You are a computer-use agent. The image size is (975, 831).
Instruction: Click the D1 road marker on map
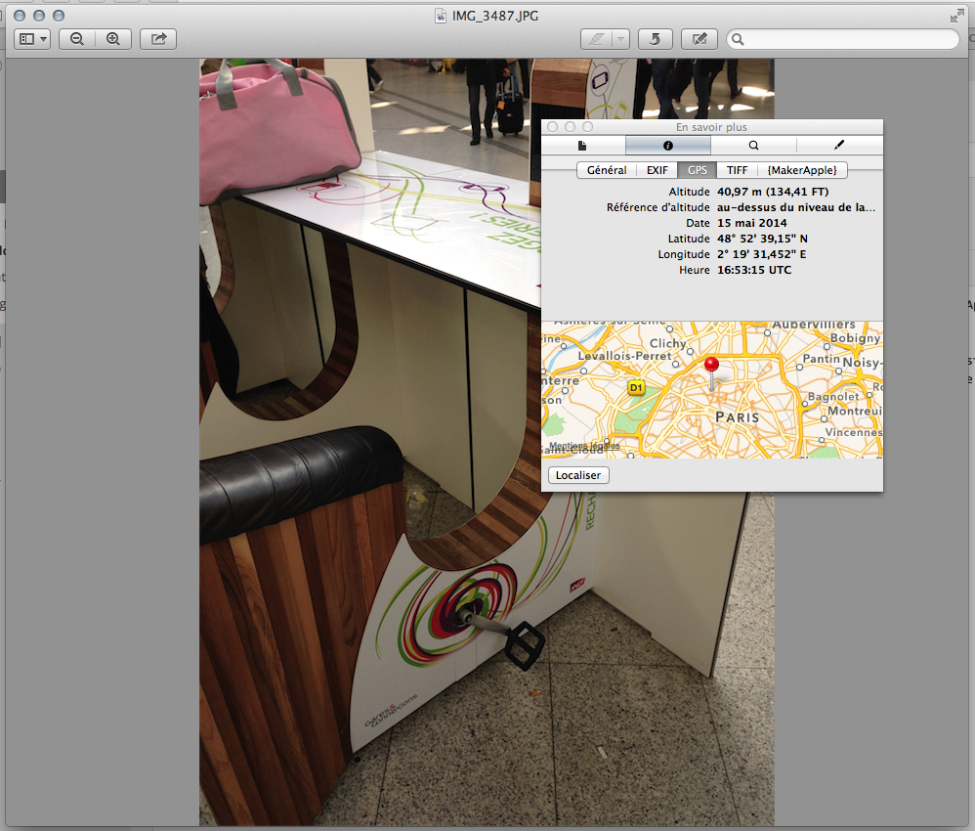[635, 388]
